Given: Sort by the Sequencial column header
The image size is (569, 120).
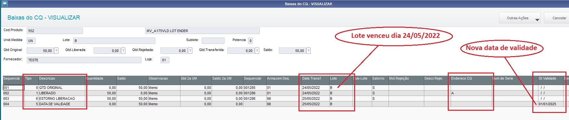Looking at the screenshot, I should click(x=254, y=80).
